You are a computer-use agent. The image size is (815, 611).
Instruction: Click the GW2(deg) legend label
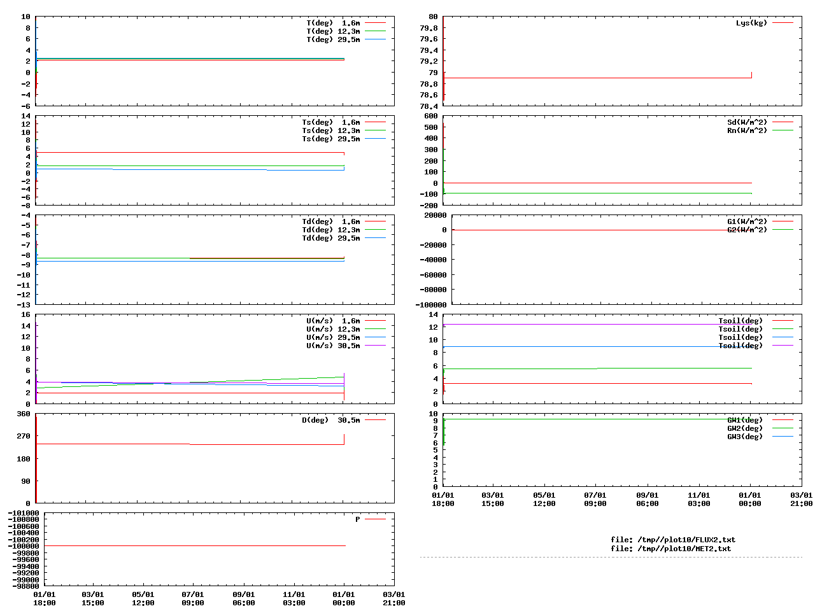click(x=745, y=428)
